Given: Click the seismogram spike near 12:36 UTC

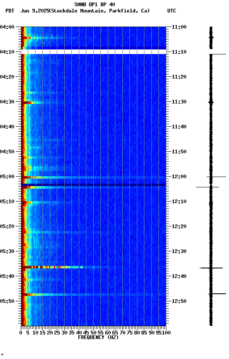Looking at the screenshot, I should [x=211, y=268].
